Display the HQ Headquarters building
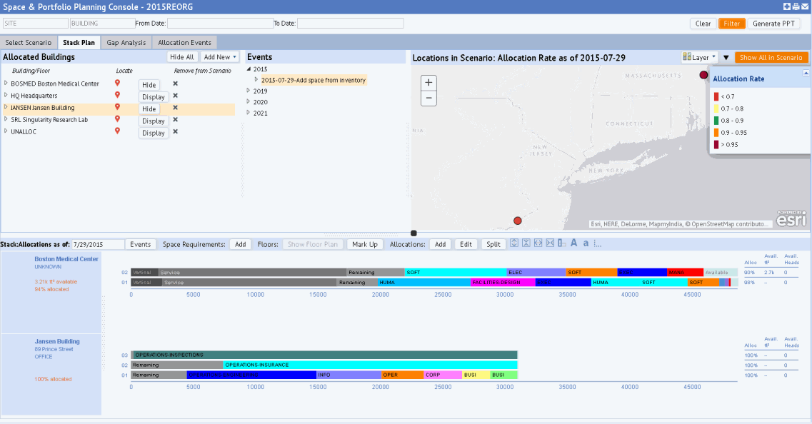 click(x=153, y=96)
